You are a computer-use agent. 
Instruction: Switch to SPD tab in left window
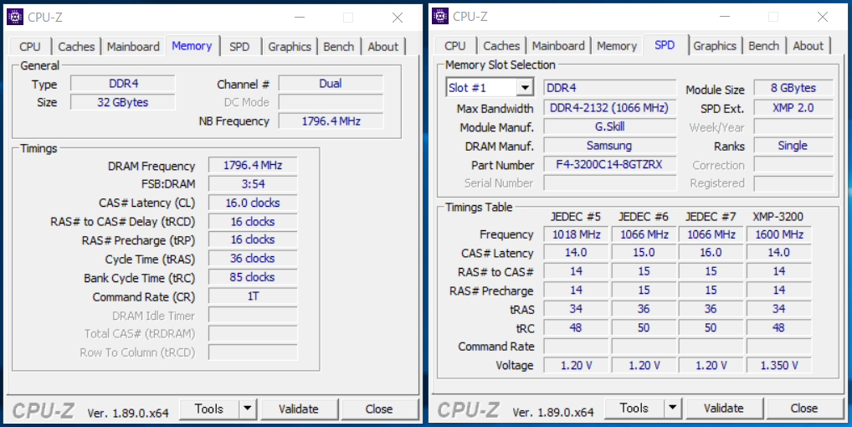[239, 47]
